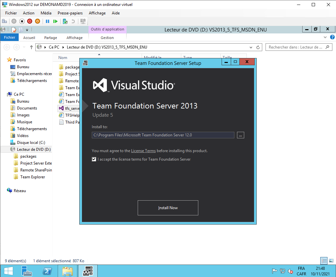The width and height of the screenshot is (336, 277).
Task: Click the orange Save state icon
Action: click(x=37, y=21)
